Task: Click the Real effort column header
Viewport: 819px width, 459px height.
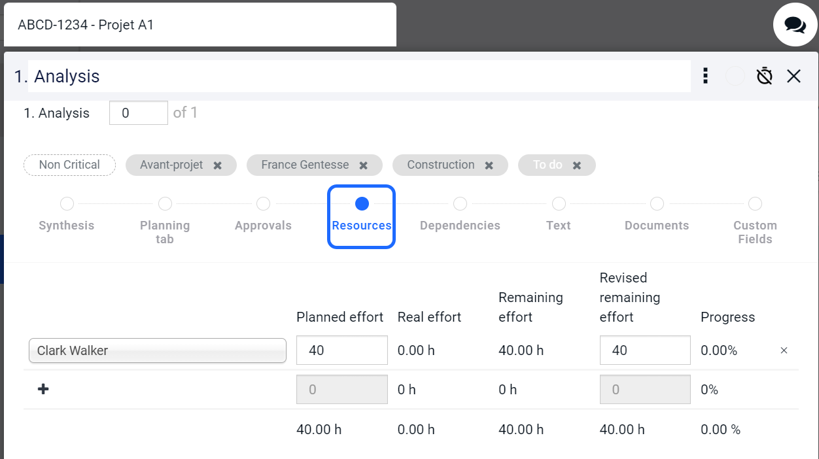Action: 429,317
